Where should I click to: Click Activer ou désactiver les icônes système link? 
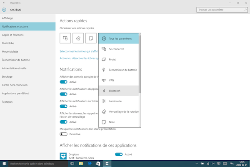click(x=79, y=58)
